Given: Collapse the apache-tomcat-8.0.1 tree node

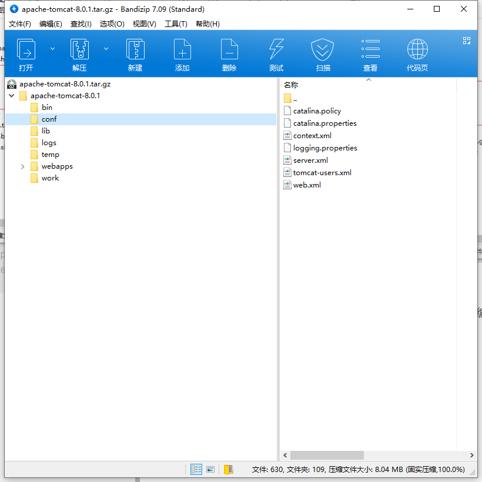Looking at the screenshot, I should pos(12,96).
